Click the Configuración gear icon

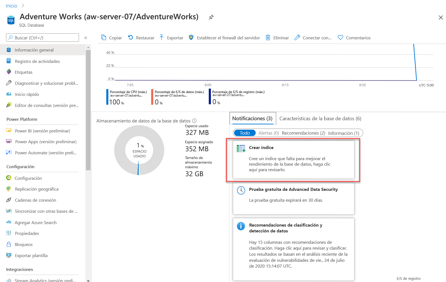[x=9, y=178]
